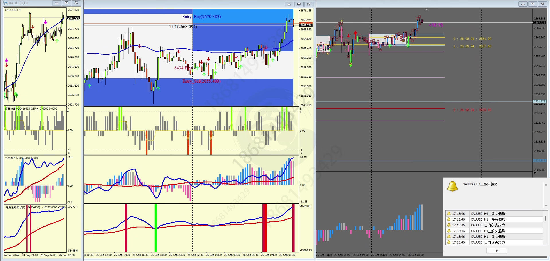
Task: Select the first listed XAUUSD 日内多头趋势 alert row
Action: point(494,225)
